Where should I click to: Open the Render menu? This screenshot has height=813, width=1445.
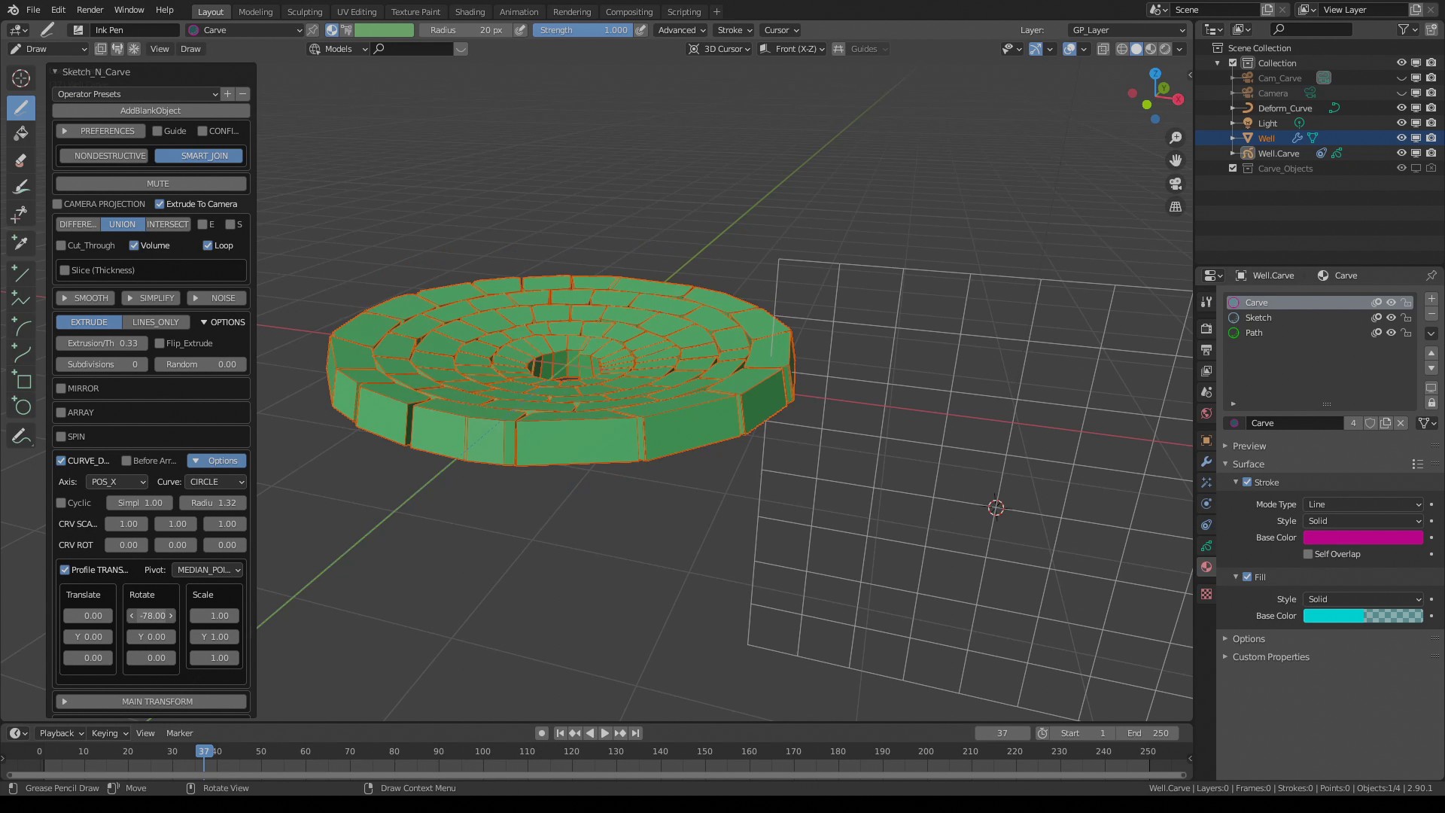click(90, 10)
